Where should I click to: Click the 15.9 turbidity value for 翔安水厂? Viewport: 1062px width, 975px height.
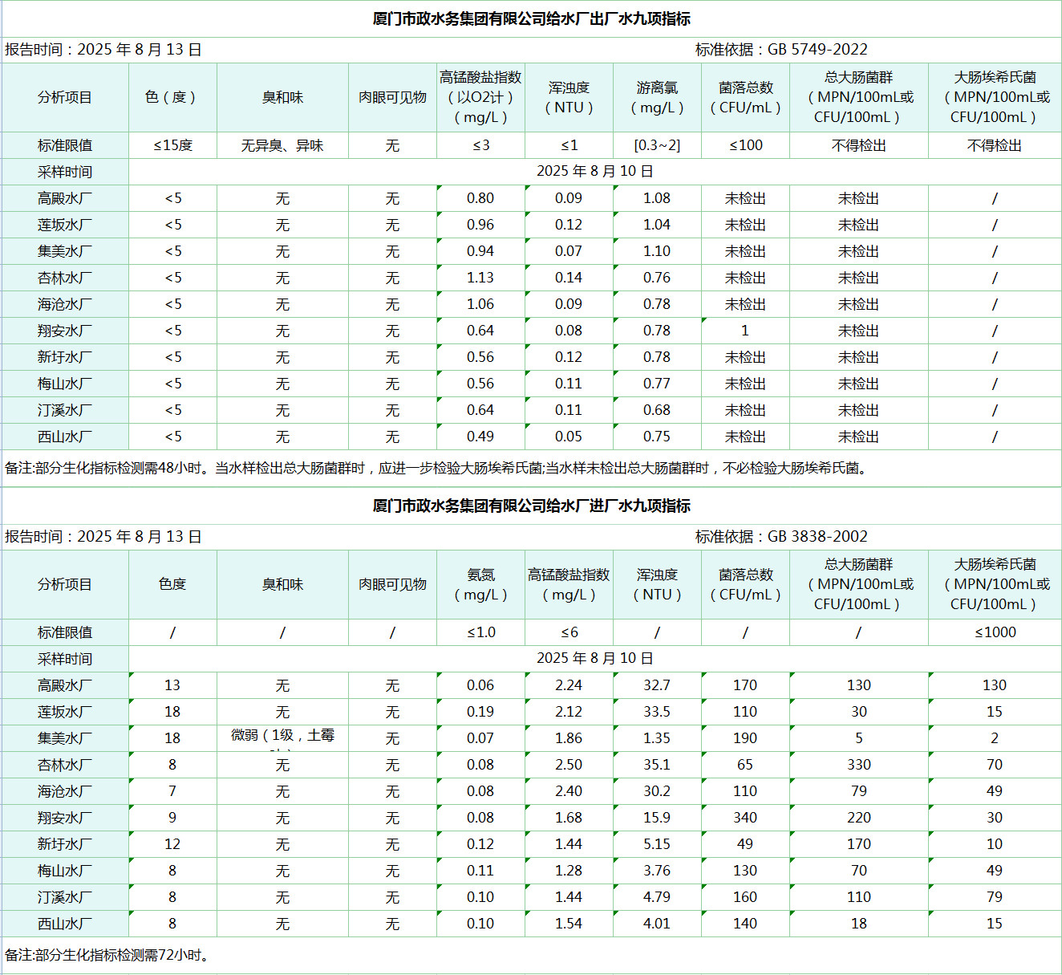tap(657, 818)
